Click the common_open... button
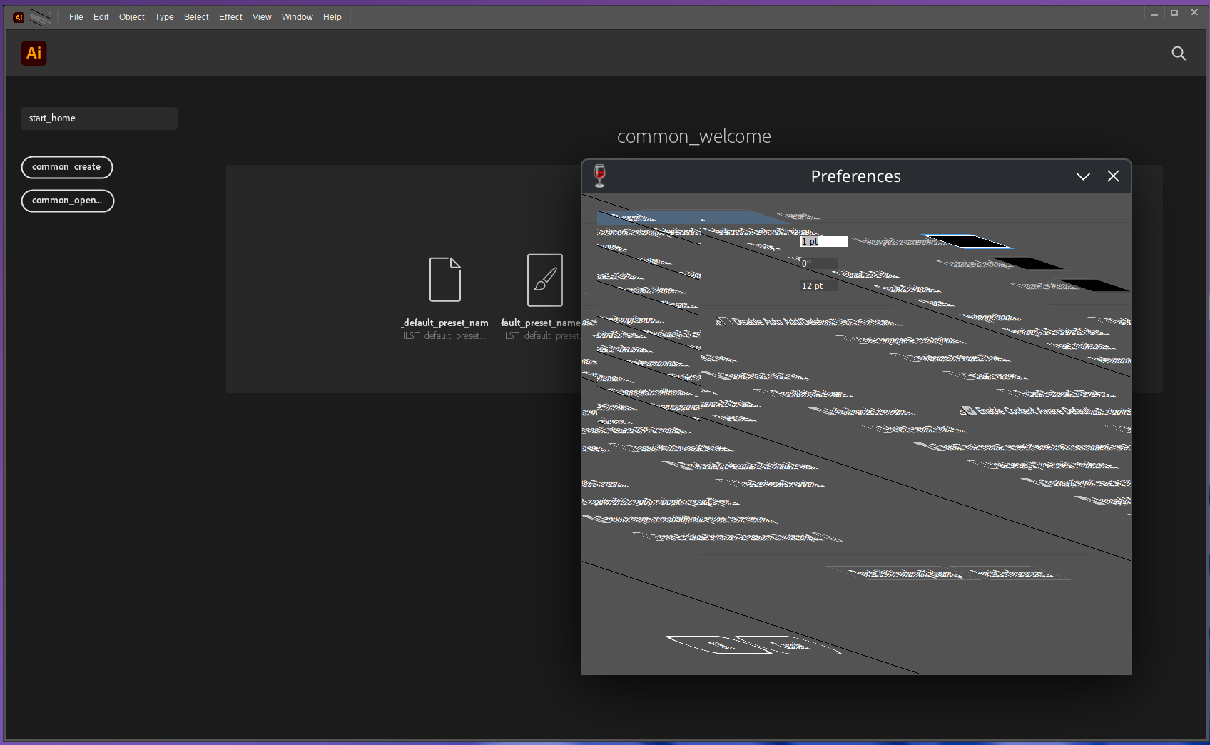The width and height of the screenshot is (1210, 745). [68, 201]
